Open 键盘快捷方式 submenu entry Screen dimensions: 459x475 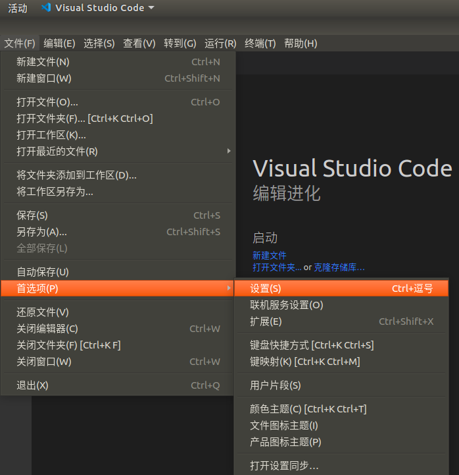point(341,345)
